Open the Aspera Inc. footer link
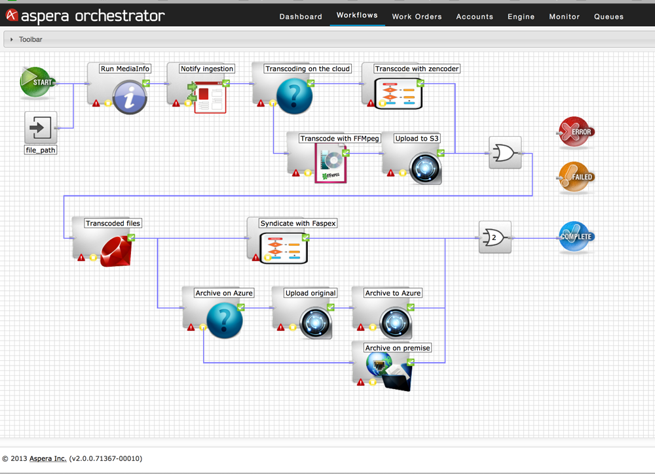The image size is (655, 474). click(48, 459)
